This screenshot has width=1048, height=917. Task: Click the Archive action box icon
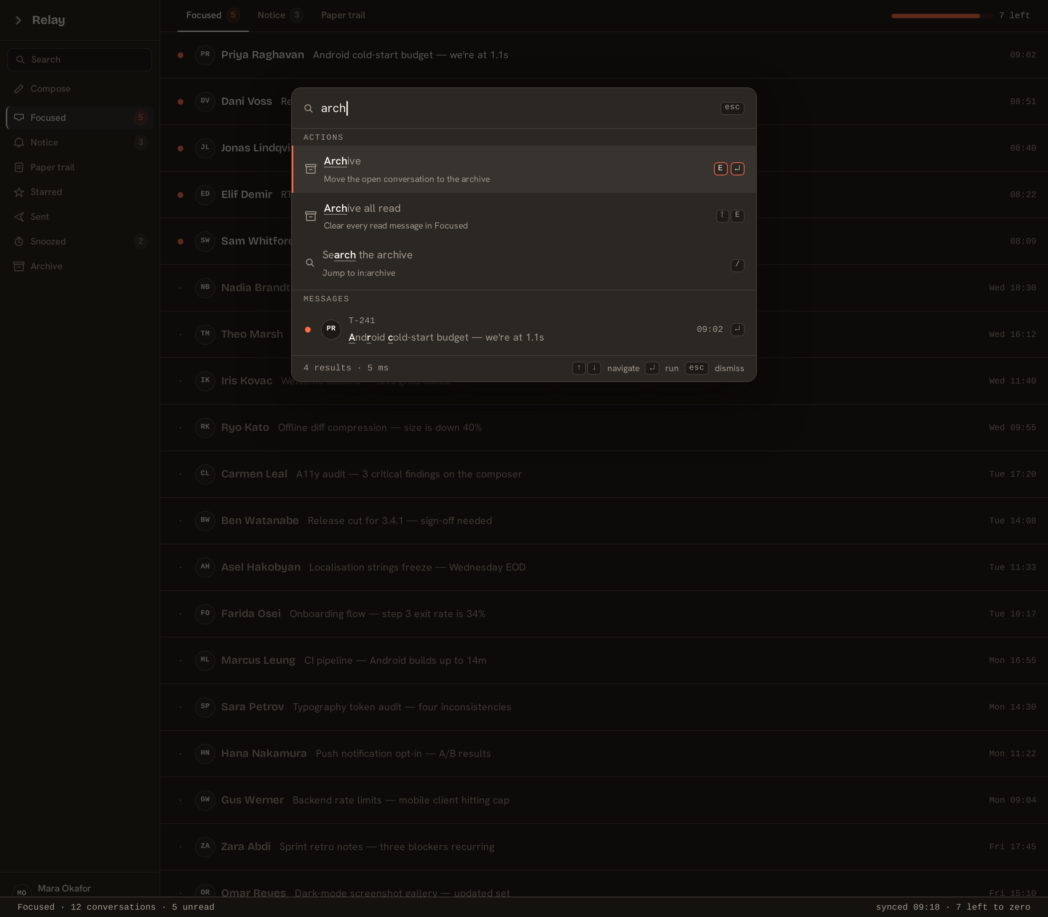[311, 169]
